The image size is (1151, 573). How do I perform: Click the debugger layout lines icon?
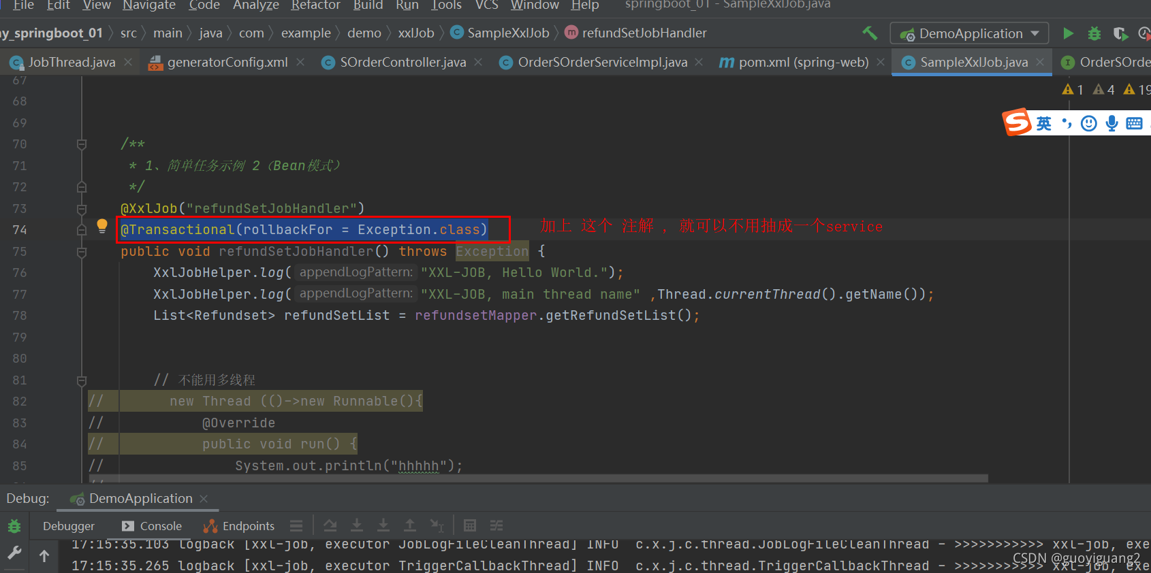coord(296,526)
